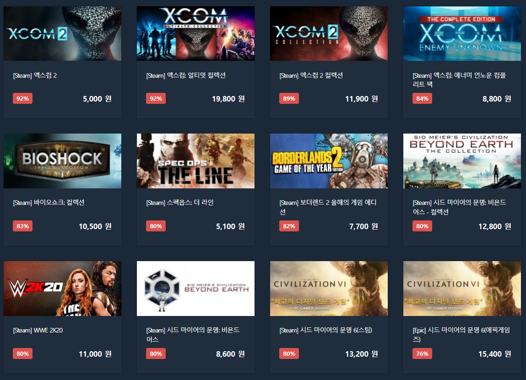Viewport: 526px width, 380px height.
Task: Open the XCOM Ultimate Collection banner image
Action: [x=195, y=33]
